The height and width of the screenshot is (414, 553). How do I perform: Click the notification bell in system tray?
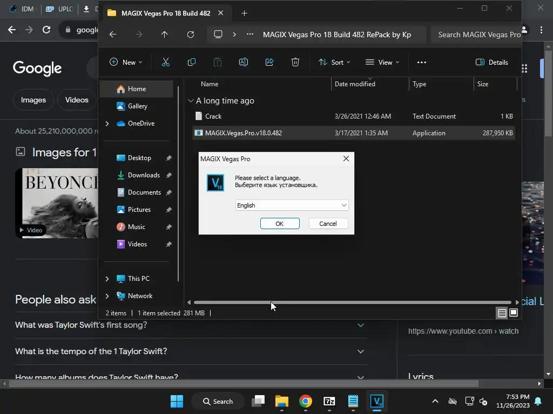pyautogui.click(x=538, y=401)
